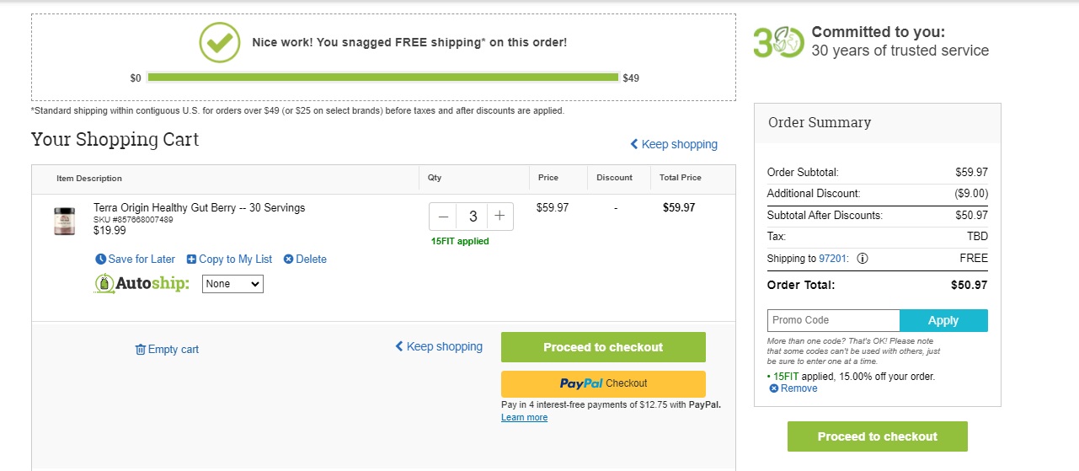Click the Promo Code input field

tap(833, 320)
